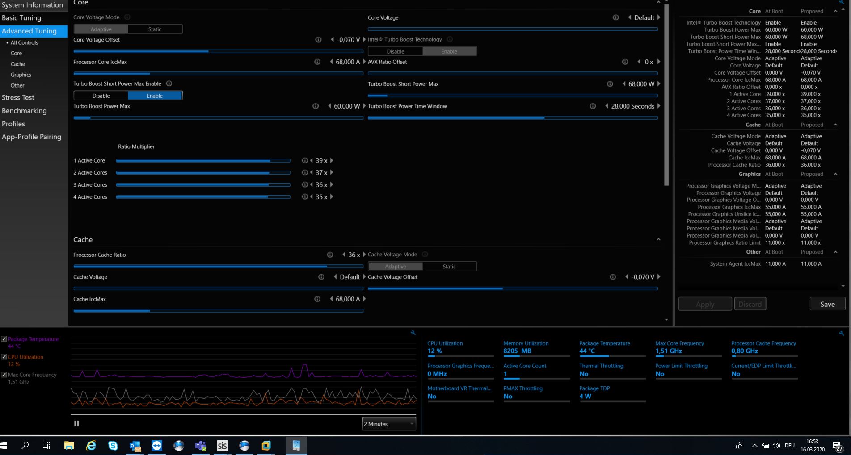The image size is (851, 455).
Task: Jump to Graphics under Advanced Tuning
Action: pos(21,75)
